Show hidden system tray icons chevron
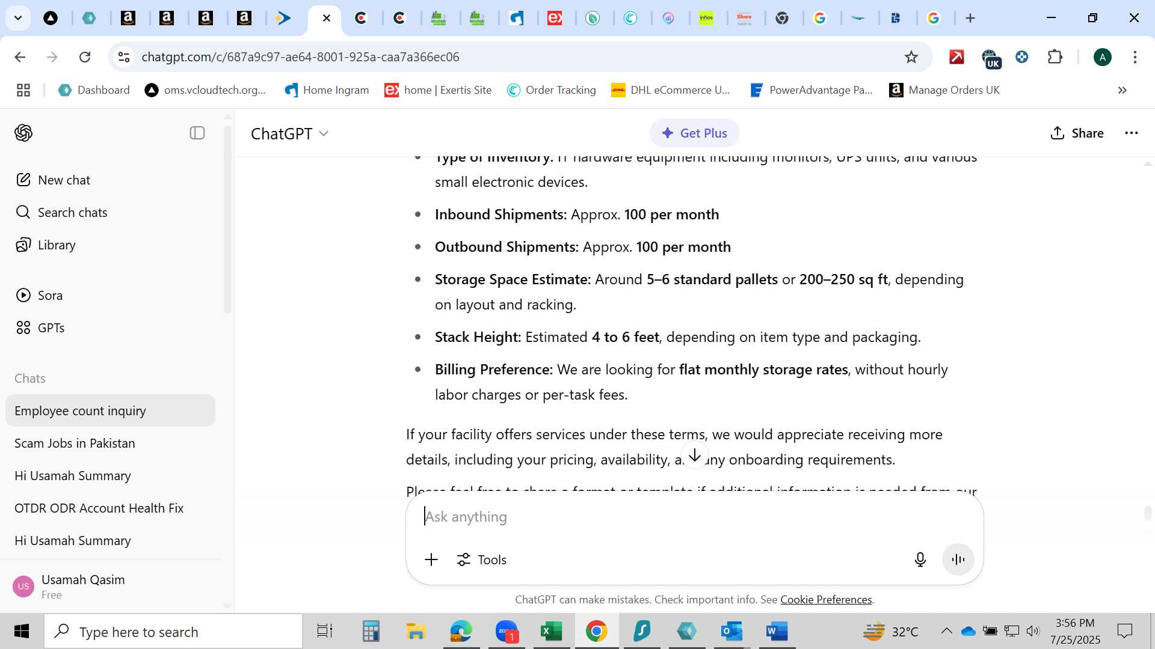Viewport: 1155px width, 649px height. click(946, 631)
